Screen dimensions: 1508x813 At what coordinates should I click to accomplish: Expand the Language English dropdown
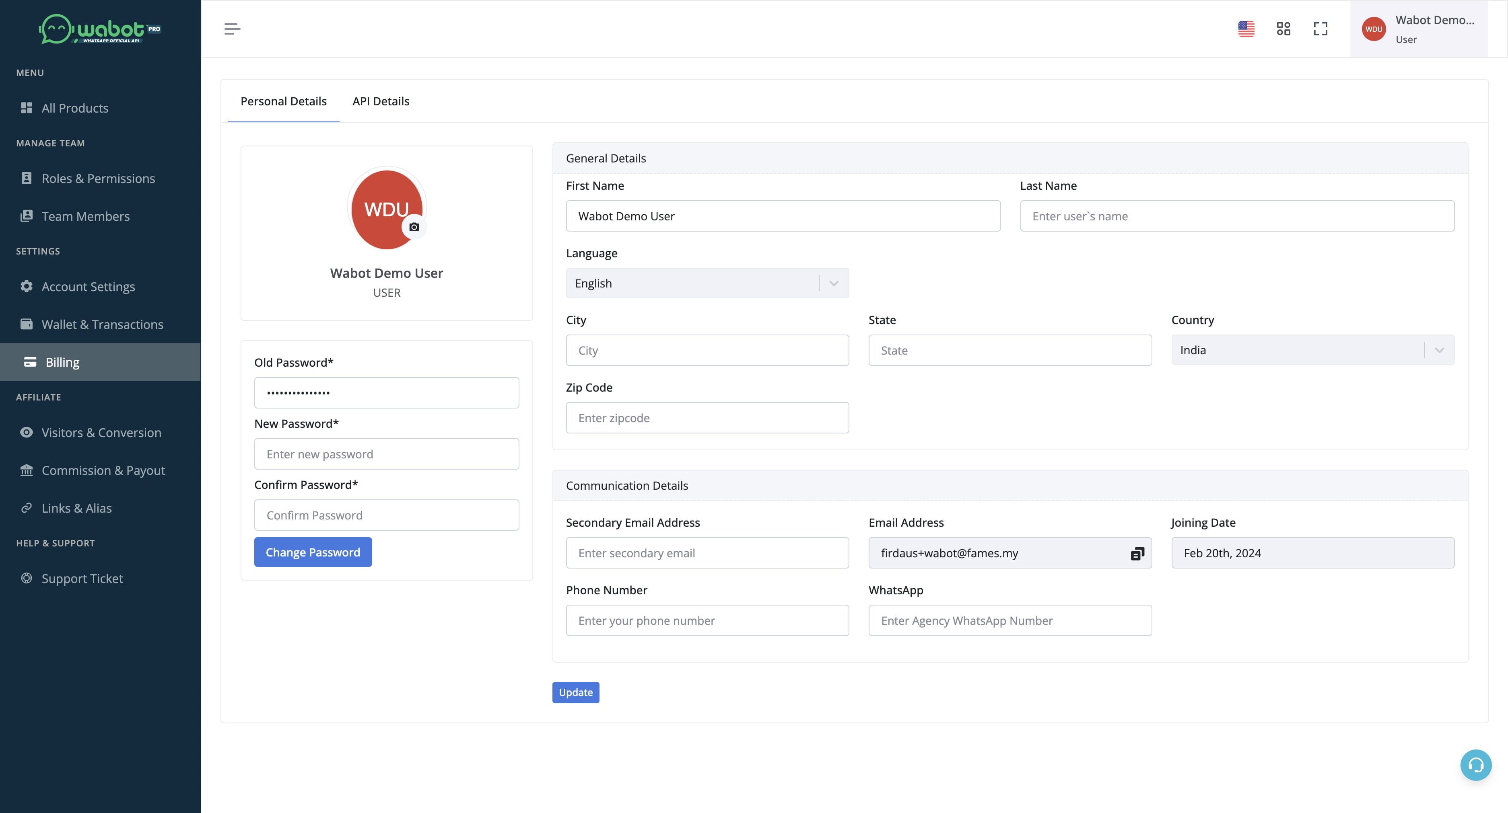pyautogui.click(x=707, y=283)
